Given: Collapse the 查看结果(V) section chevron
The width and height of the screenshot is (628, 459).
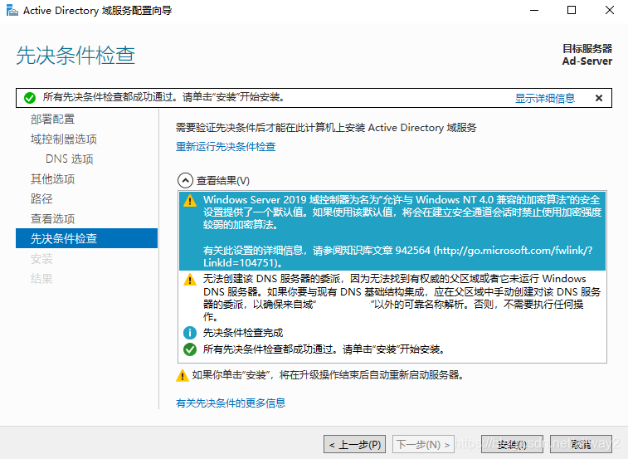Looking at the screenshot, I should coord(185,180).
